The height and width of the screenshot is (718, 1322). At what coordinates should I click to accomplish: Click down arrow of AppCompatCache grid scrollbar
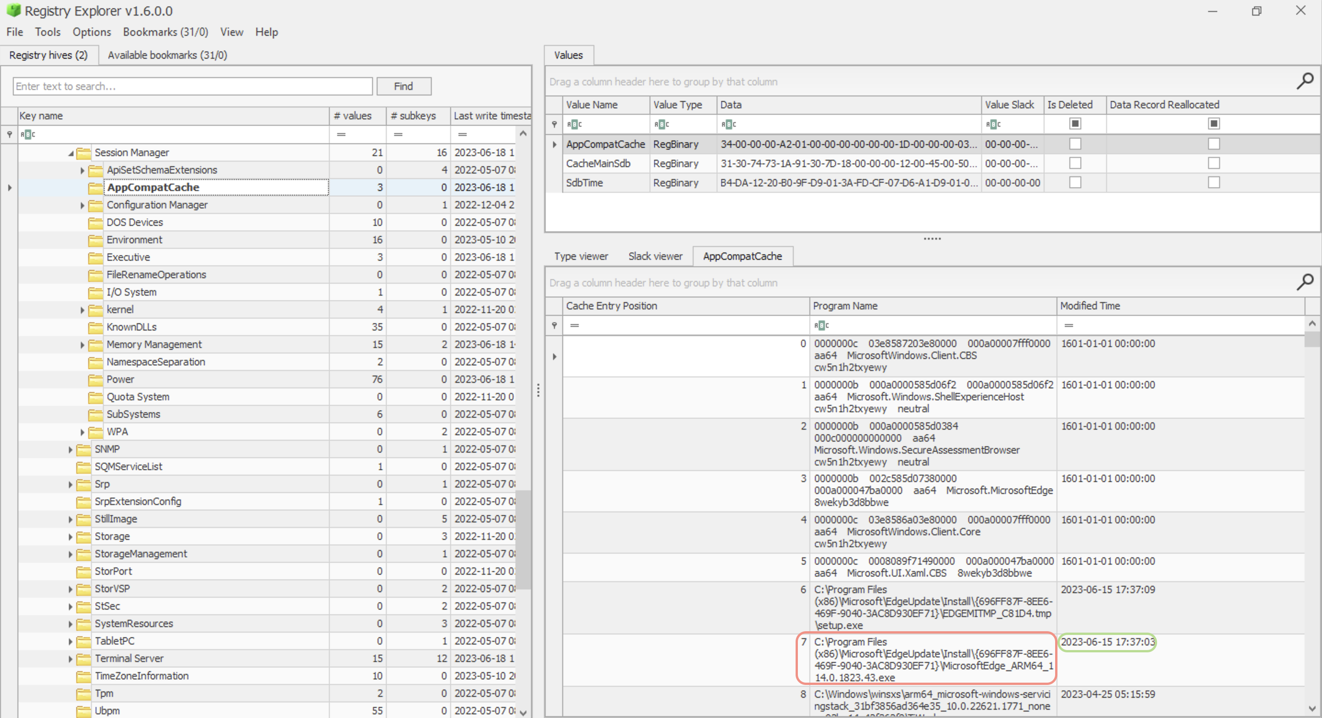point(1312,708)
